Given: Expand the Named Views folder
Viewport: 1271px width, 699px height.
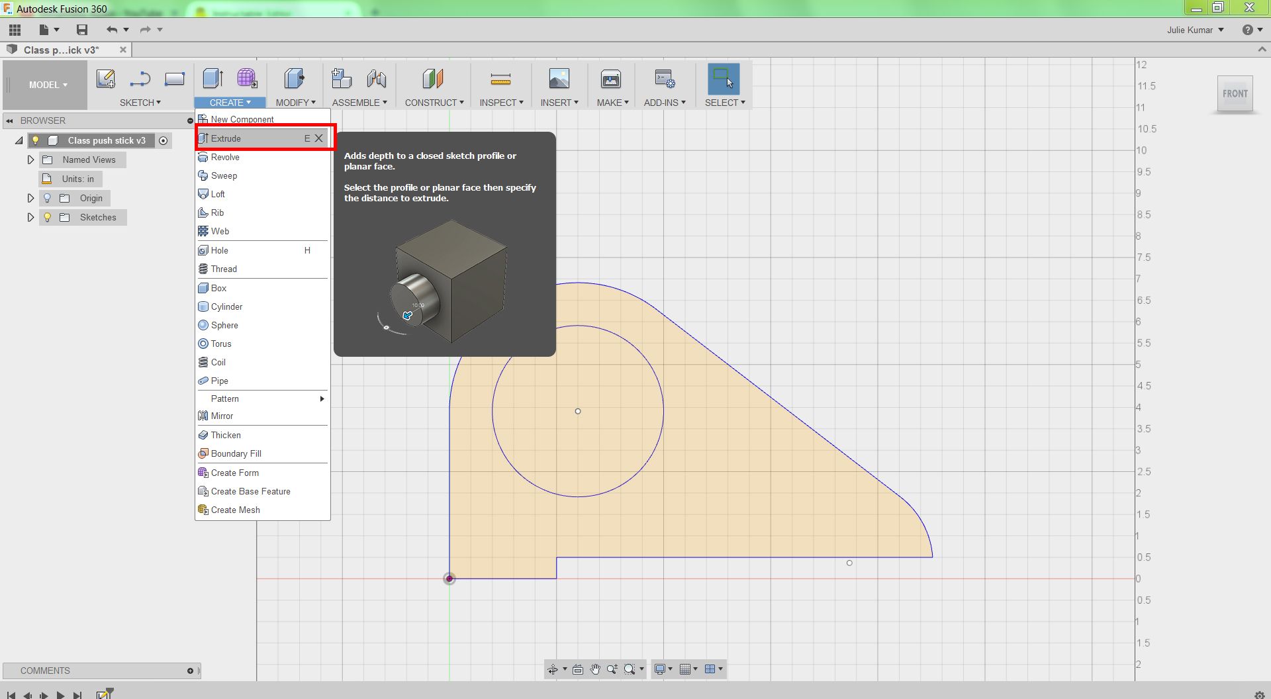Looking at the screenshot, I should point(30,160).
